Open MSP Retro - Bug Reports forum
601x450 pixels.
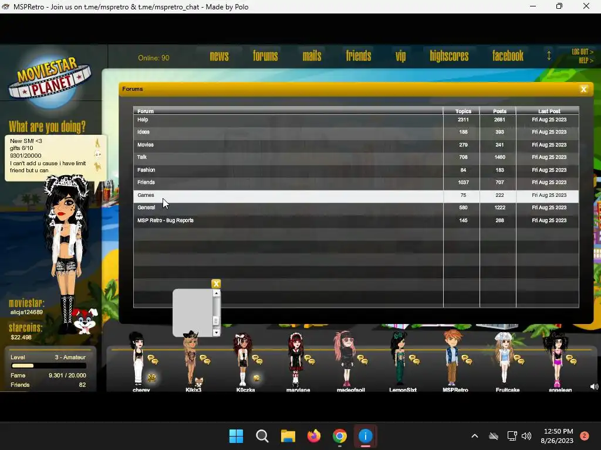pos(356,220)
